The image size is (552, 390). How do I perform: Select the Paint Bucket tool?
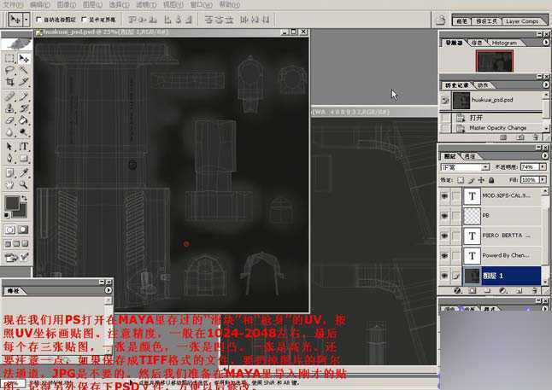(24, 120)
